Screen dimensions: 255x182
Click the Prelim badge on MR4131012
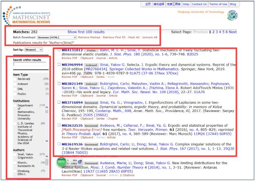pyautogui.click(x=91, y=50)
